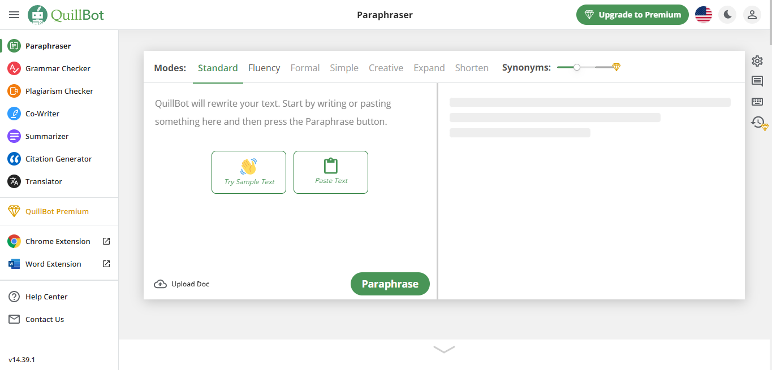Open the settings gear icon
This screenshot has height=370, width=772.
tap(757, 60)
